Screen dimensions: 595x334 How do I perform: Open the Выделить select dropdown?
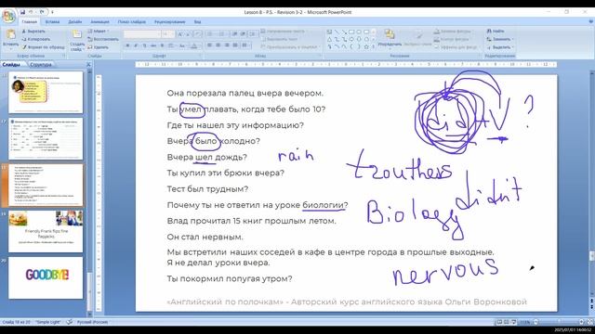500,47
